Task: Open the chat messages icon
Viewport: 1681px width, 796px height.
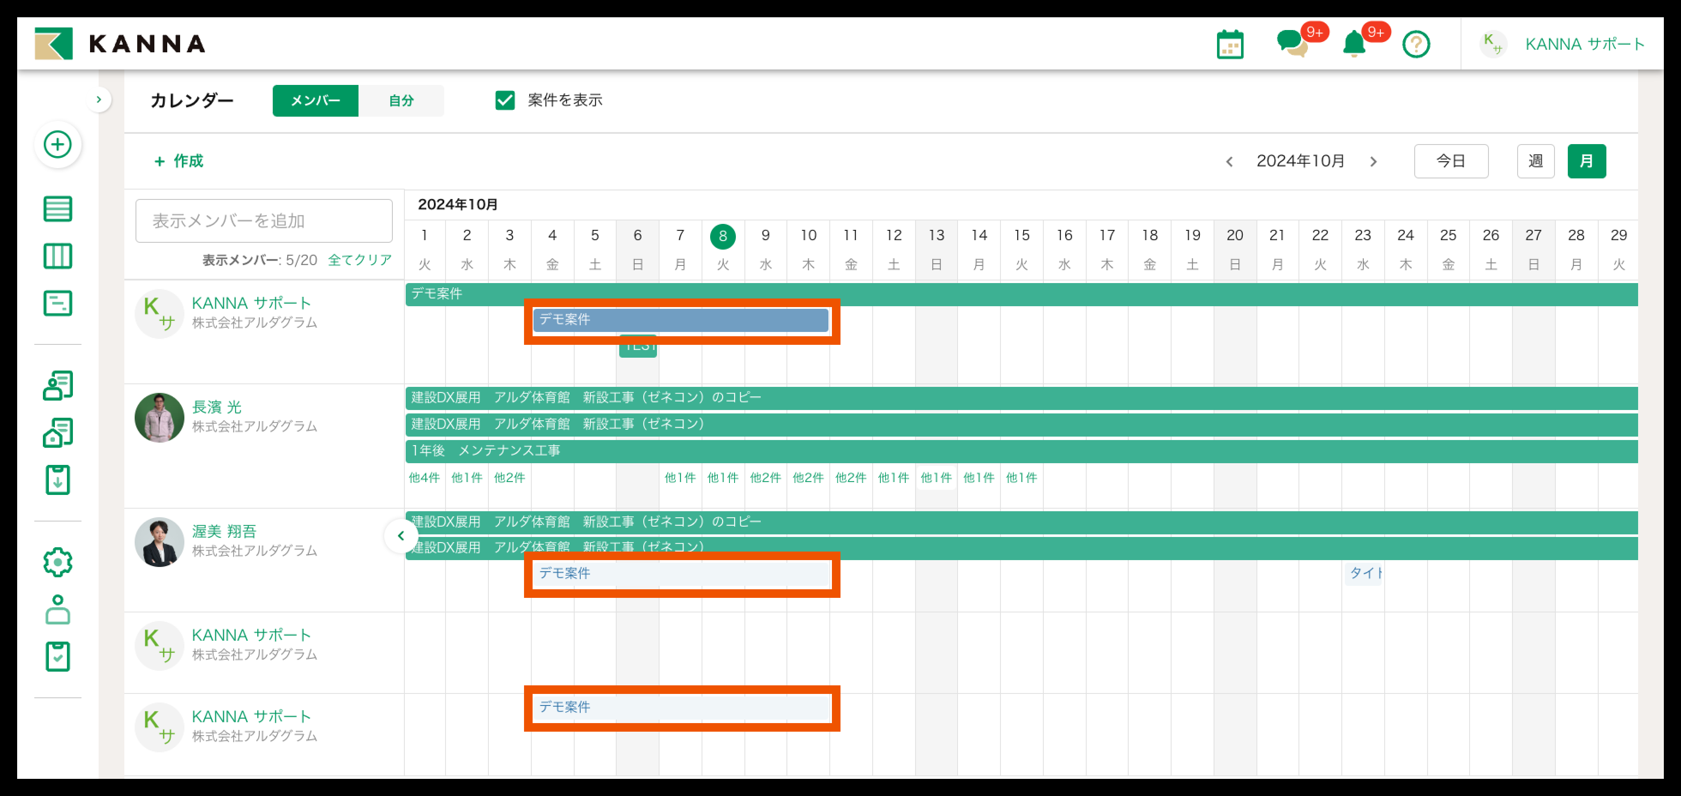Action: (x=1291, y=44)
